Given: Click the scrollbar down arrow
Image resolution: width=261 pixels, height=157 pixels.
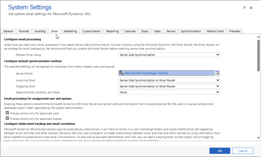Looking at the screenshot, I should (258, 138).
